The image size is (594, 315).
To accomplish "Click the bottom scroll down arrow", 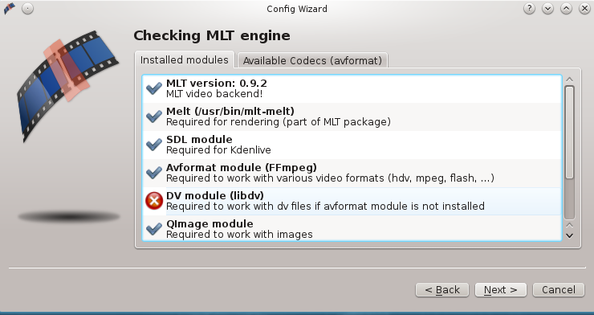I will click(569, 235).
